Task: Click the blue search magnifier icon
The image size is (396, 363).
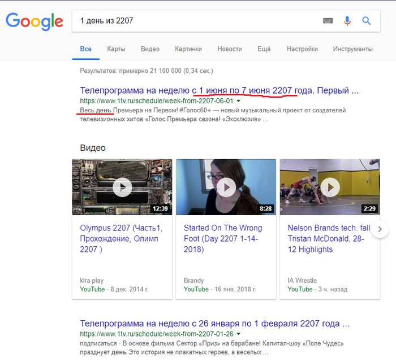Action: point(367,21)
